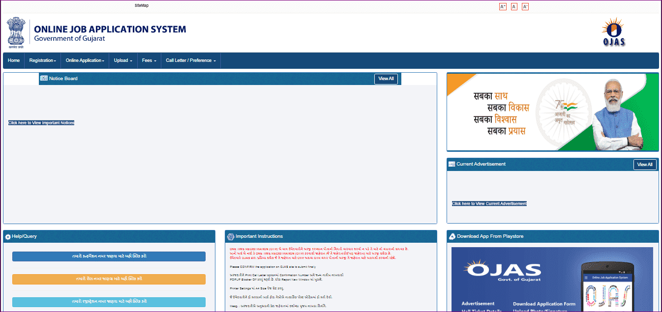Click the Download App panel header icon
This screenshot has height=312, width=662.
pyautogui.click(x=452, y=237)
